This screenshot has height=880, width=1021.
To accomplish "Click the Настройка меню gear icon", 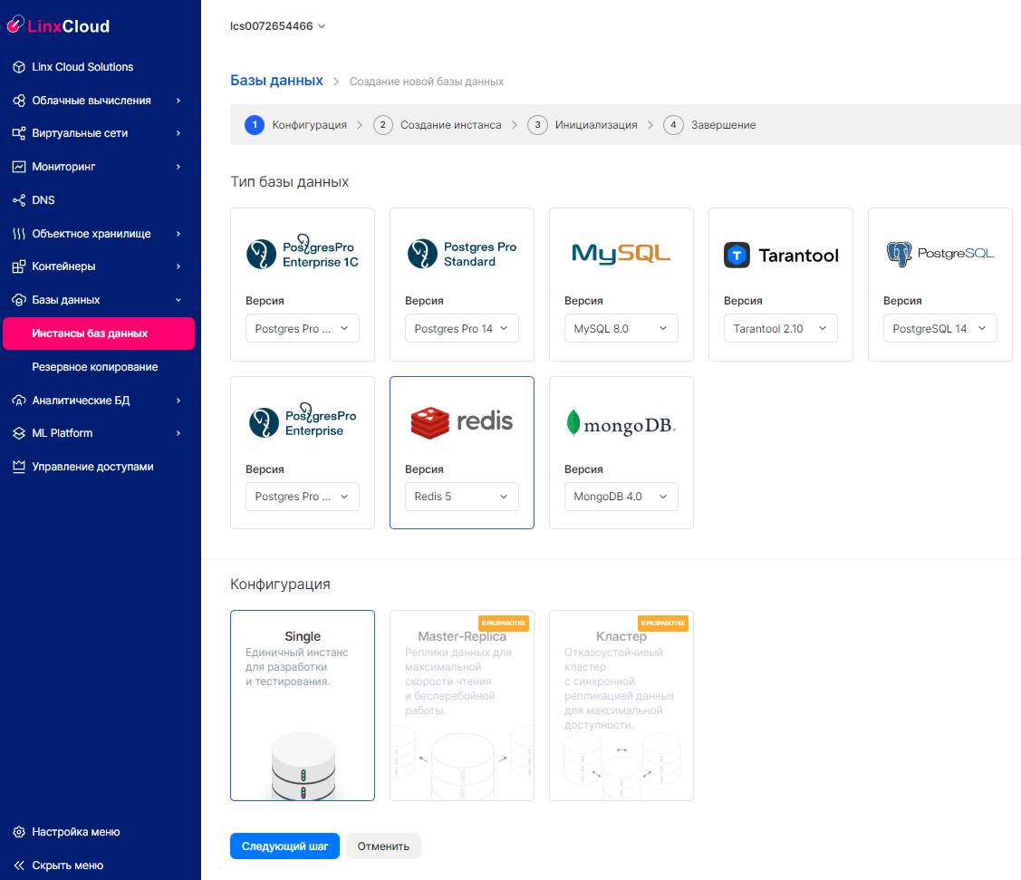I will (19, 832).
